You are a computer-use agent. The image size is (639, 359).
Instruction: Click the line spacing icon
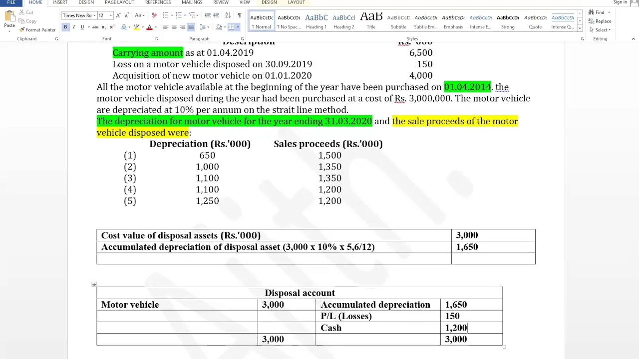(203, 27)
